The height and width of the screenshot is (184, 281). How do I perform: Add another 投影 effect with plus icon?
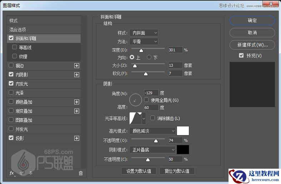click(x=77, y=138)
